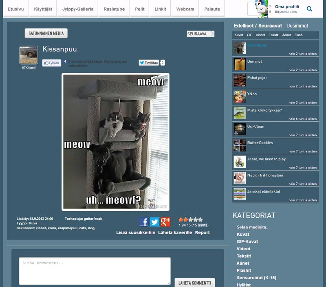Report this media item
326x287 pixels.
[202, 232]
